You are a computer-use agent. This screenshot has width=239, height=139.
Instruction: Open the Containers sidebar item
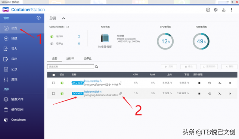[x=22, y=120]
